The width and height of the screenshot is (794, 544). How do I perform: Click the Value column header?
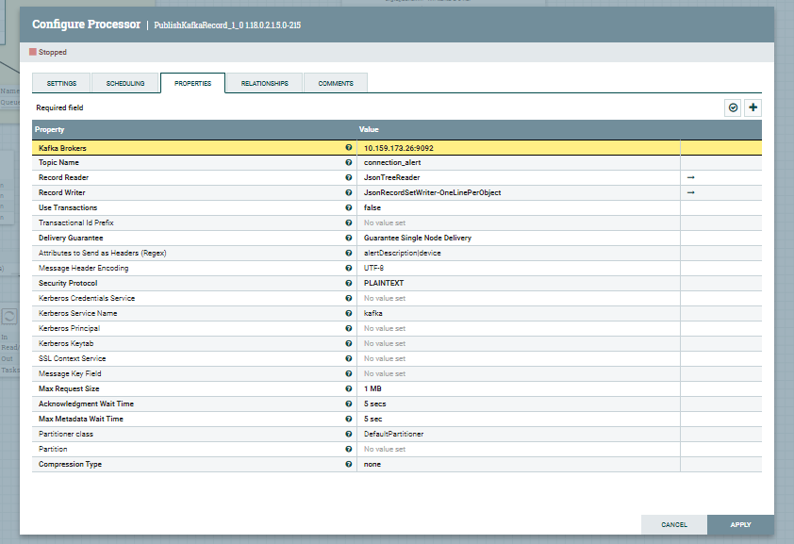pyautogui.click(x=519, y=129)
